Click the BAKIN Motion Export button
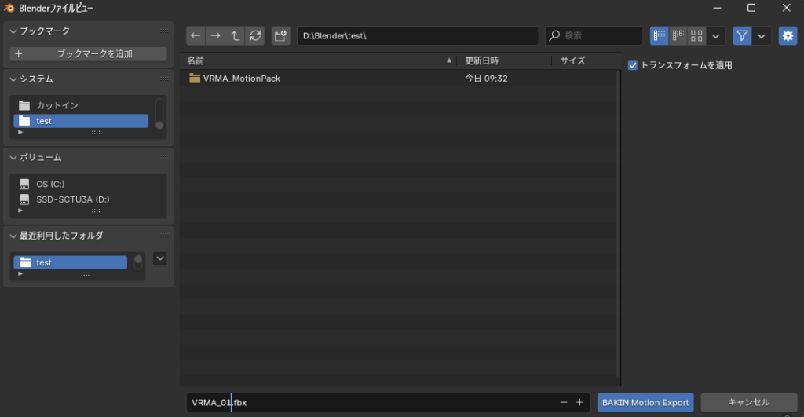 [645, 402]
